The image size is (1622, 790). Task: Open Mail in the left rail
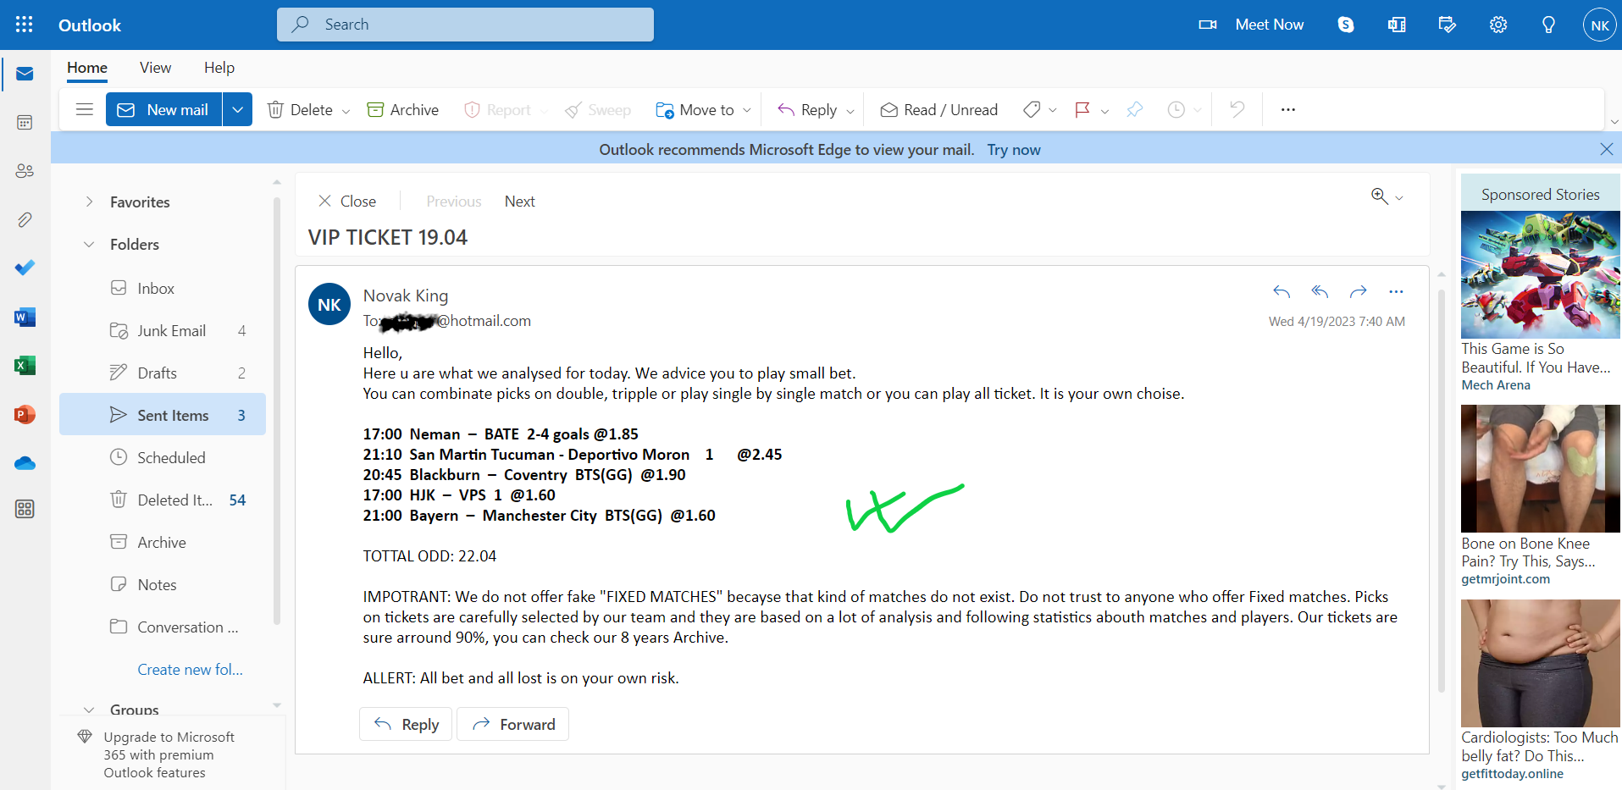pyautogui.click(x=25, y=75)
